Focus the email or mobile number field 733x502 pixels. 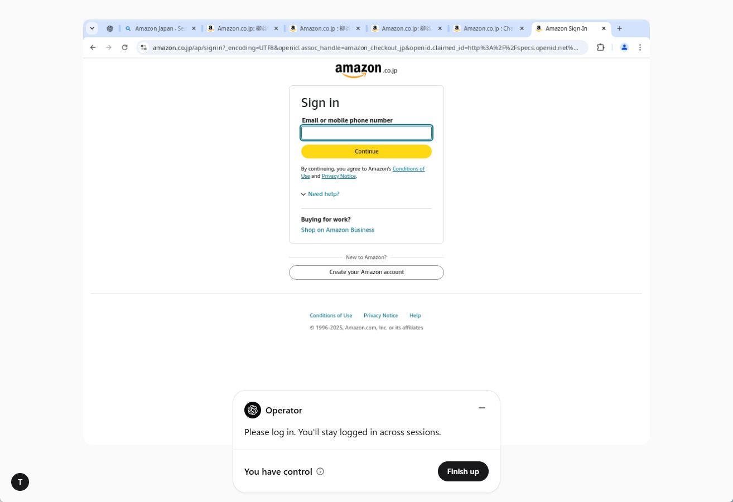[x=366, y=133]
